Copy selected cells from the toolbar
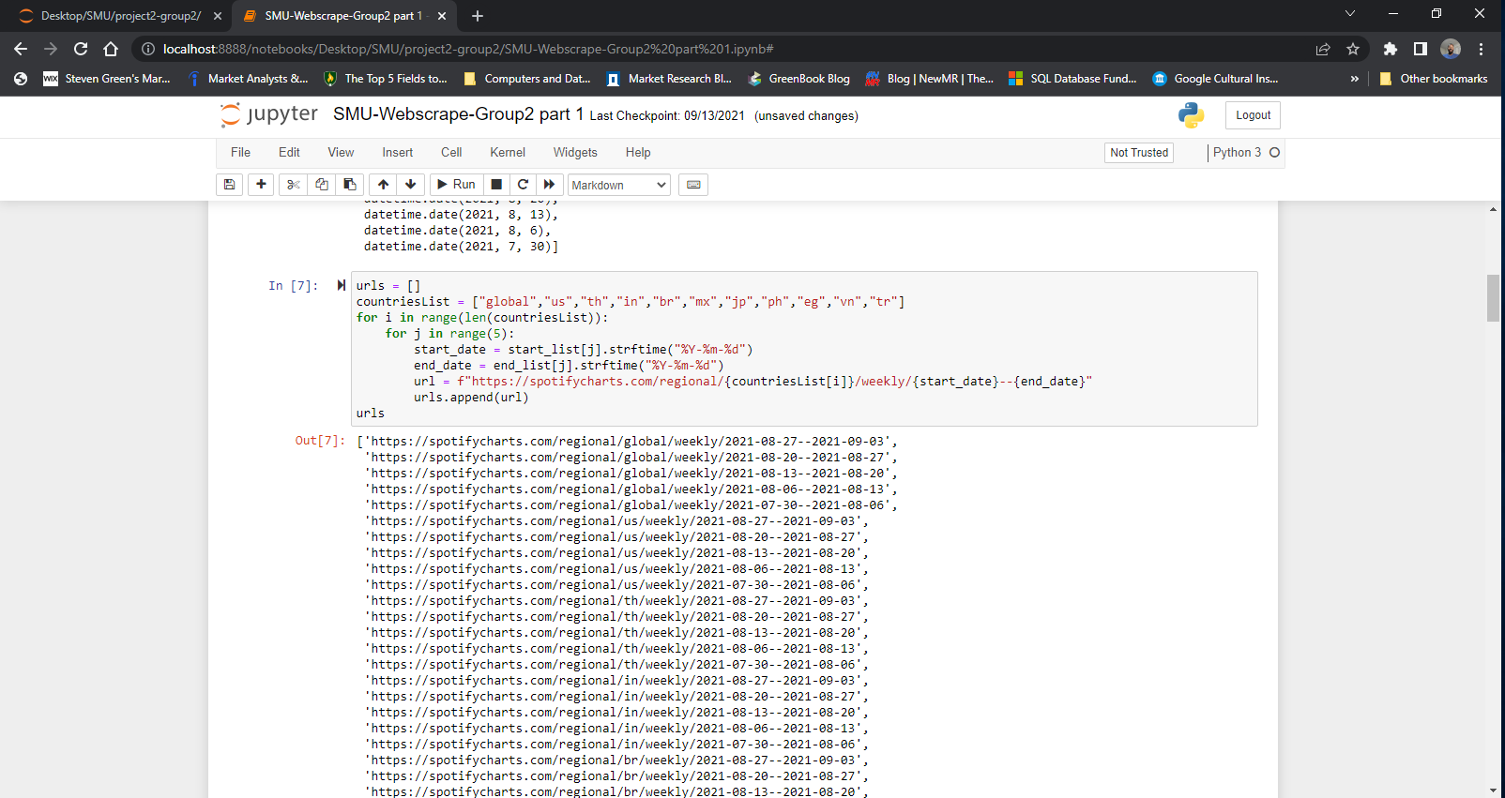The image size is (1505, 798). pyautogui.click(x=322, y=185)
